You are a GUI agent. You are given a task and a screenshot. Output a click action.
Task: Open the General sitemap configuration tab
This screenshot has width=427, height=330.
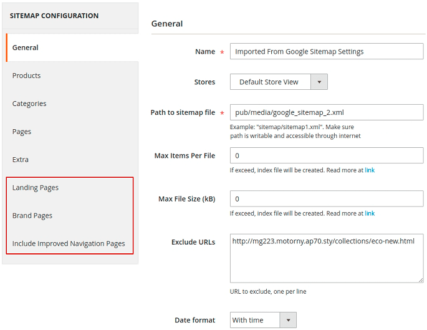pyautogui.click(x=25, y=47)
